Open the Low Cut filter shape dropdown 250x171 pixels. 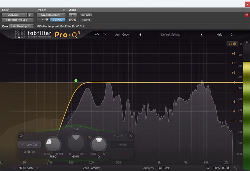point(30,145)
